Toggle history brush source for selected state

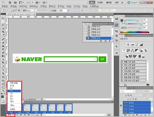(x=84, y=38)
